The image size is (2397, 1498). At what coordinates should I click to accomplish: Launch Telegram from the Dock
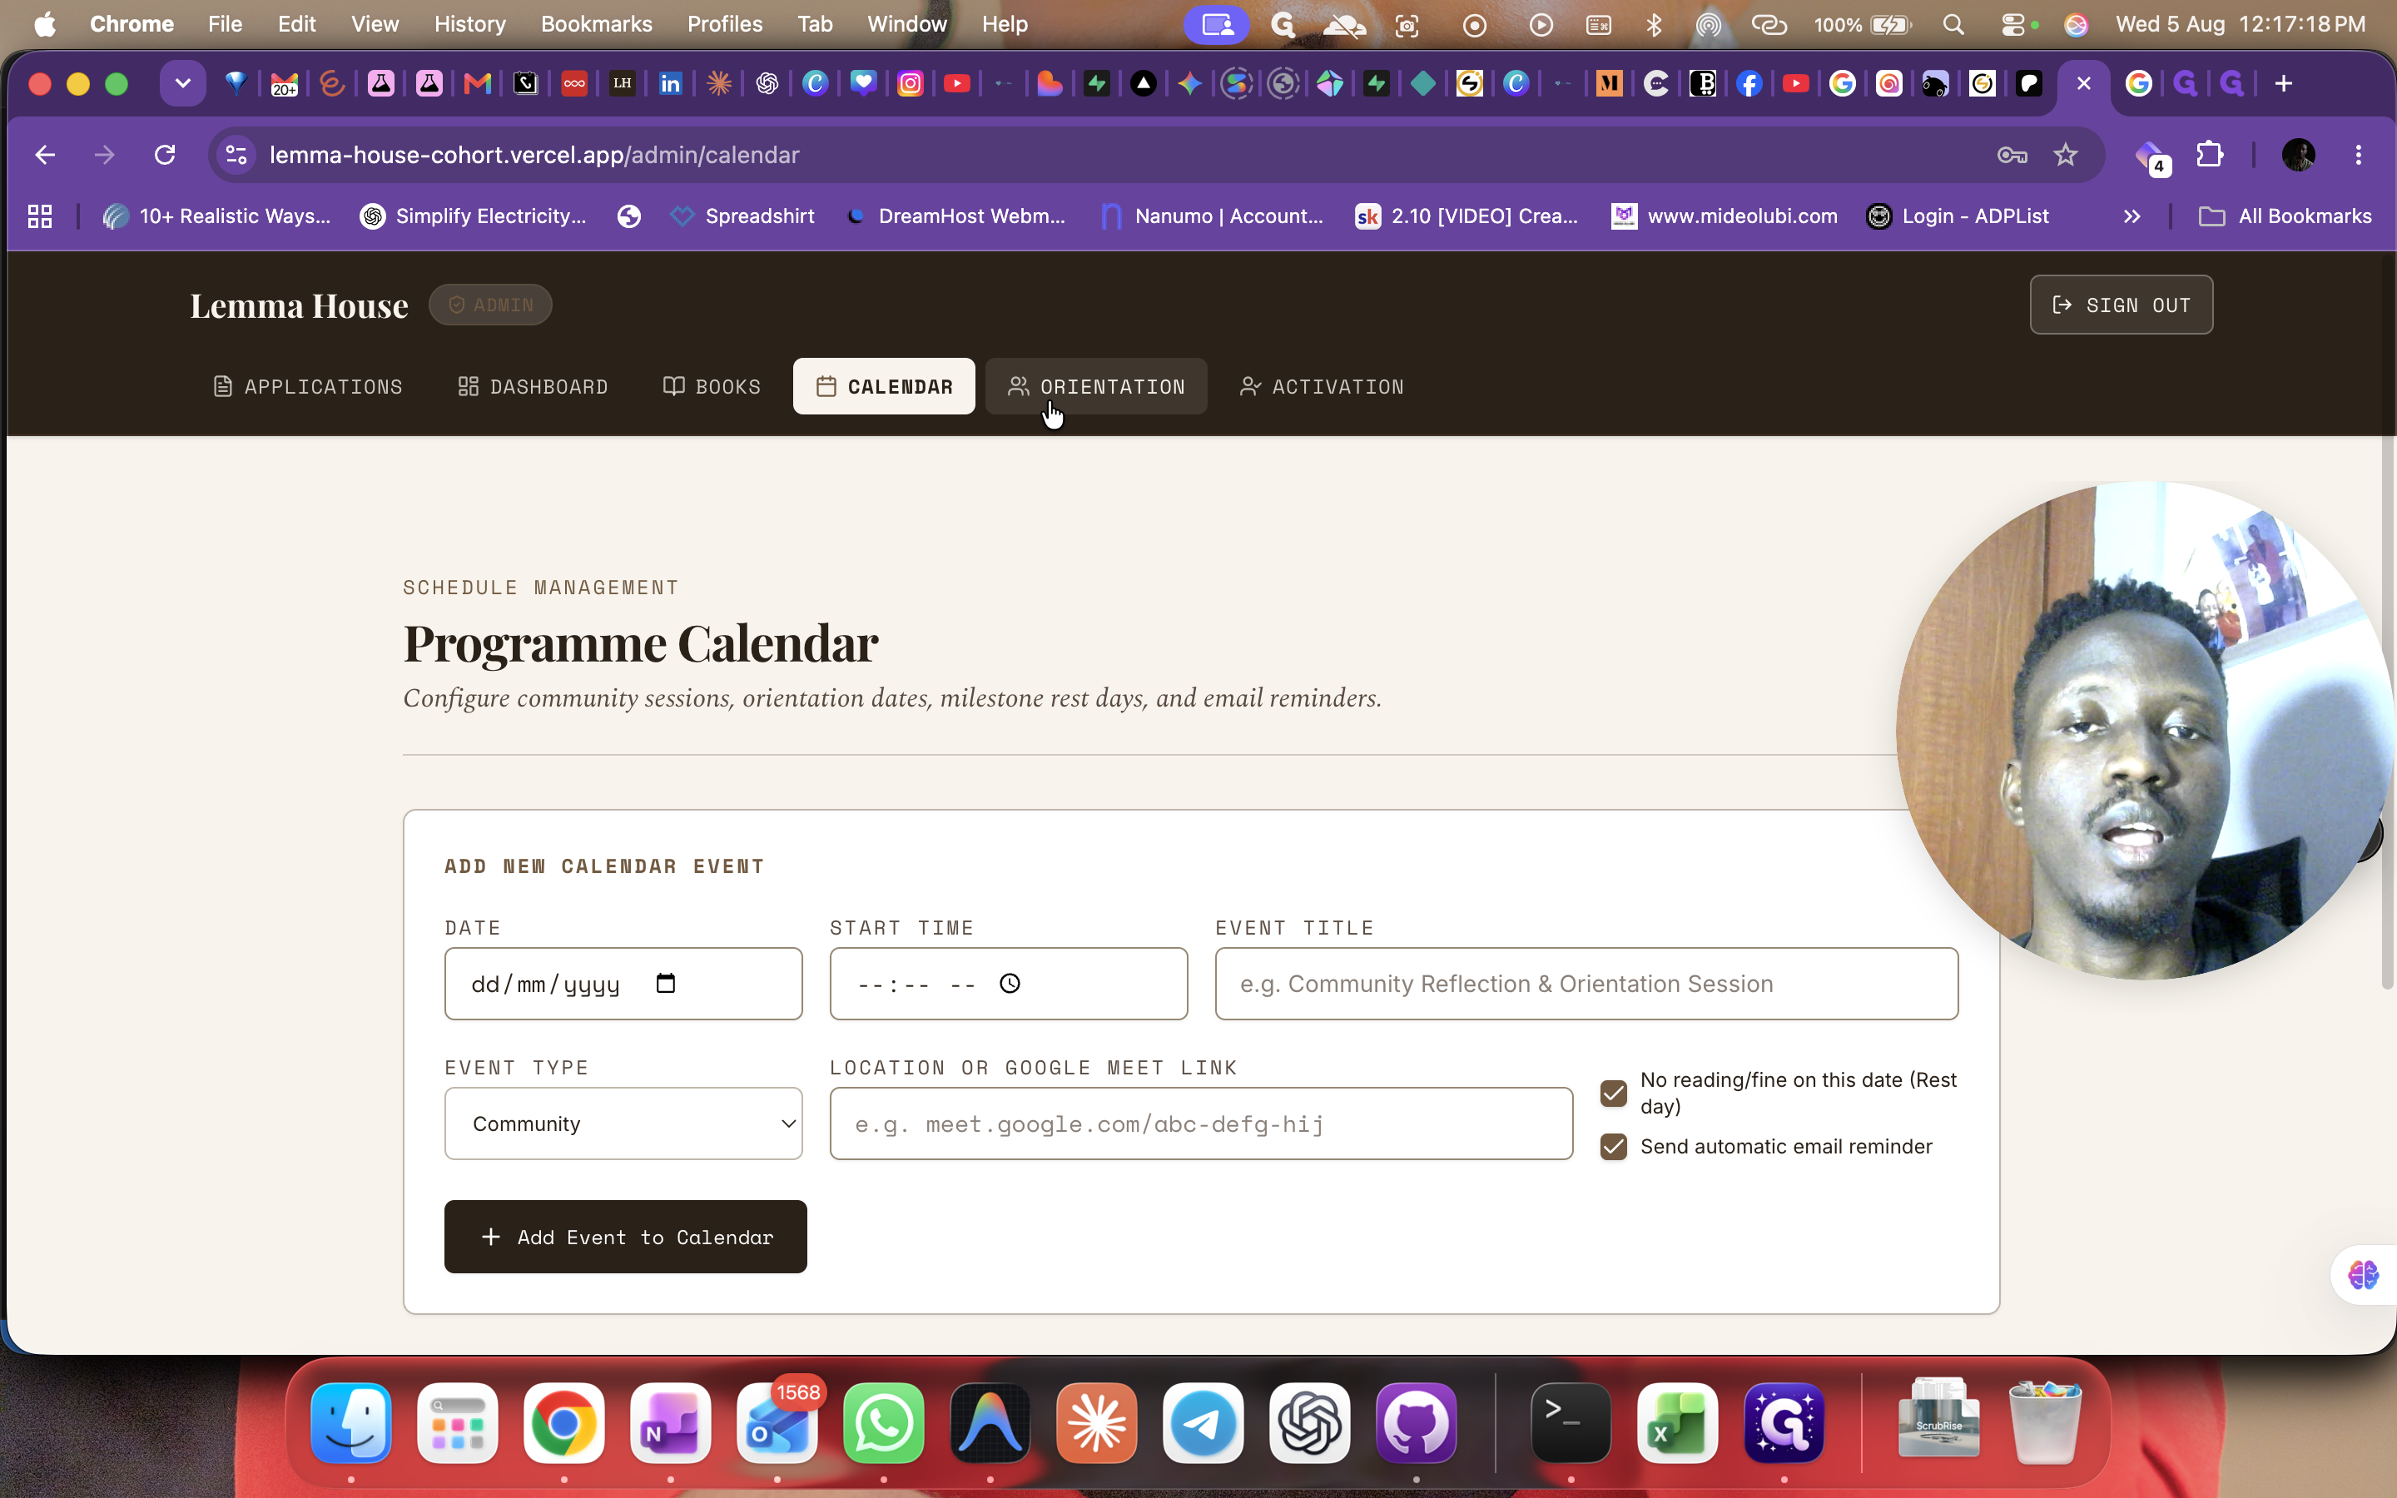1203,1424
